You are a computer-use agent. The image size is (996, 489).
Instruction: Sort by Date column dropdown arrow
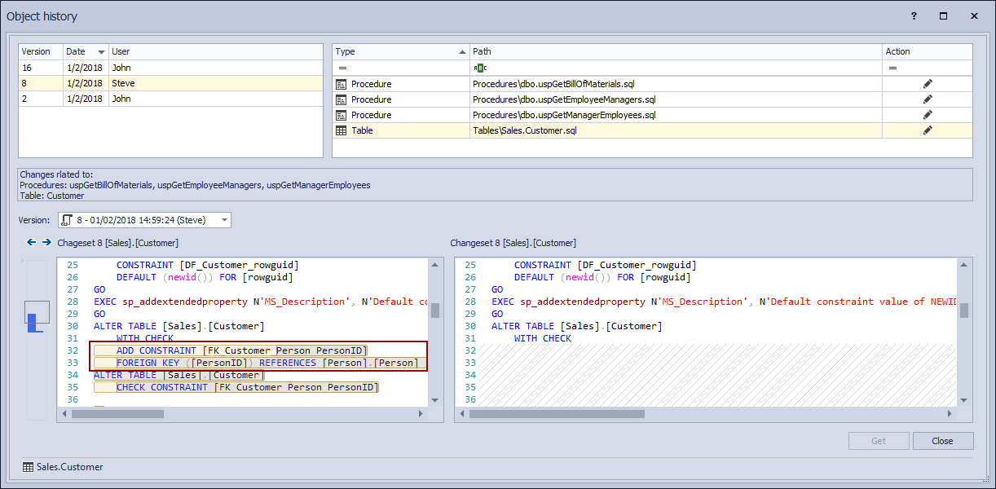[101, 52]
